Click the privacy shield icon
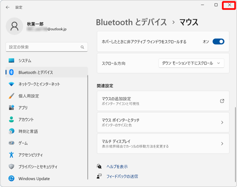The image size is (237, 187). (11, 167)
